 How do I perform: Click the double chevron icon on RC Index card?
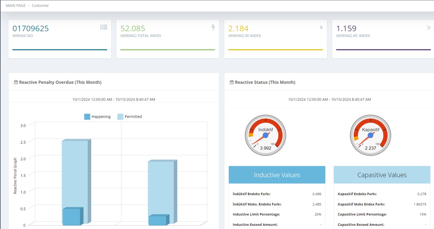click(429, 28)
